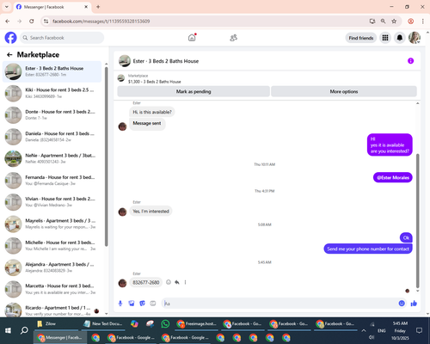Open Michelle House for rent conversation
Screen dimensions: 430x344
52,246
